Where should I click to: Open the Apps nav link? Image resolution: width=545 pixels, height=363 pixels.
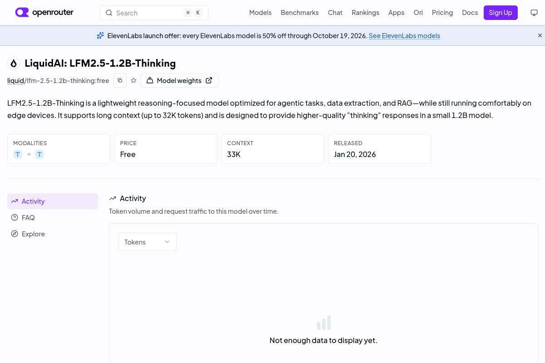pos(396,13)
